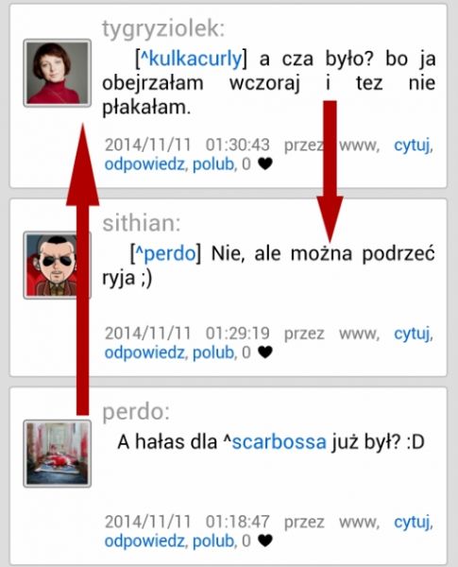The width and height of the screenshot is (458, 567).
Task: Click odpowiedz under sithian's post
Action: (145, 352)
